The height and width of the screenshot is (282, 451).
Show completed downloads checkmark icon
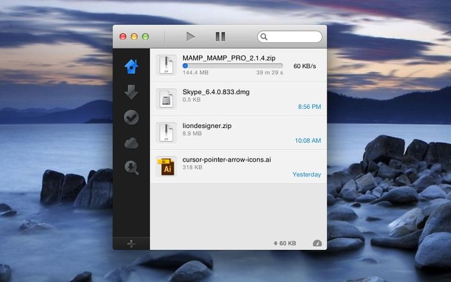[131, 117]
